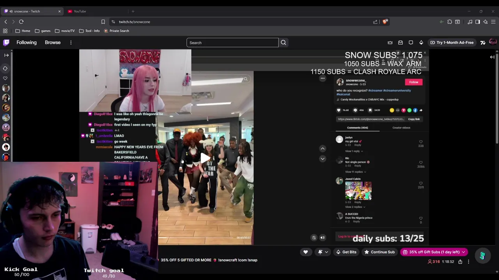Toggle the follow heart button
Screen dimensions: 499x280
pos(306,252)
